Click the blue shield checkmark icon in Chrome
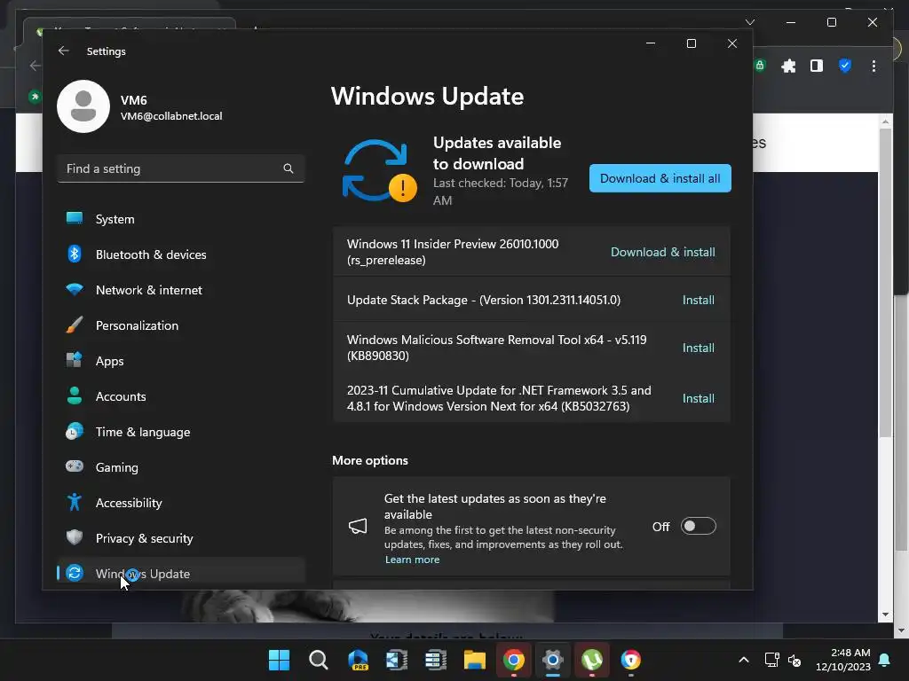The image size is (909, 681). point(845,66)
